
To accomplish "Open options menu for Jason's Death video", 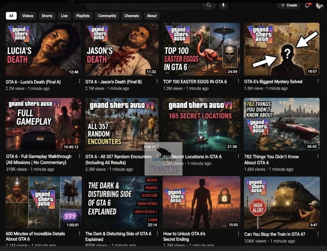I will [157, 81].
